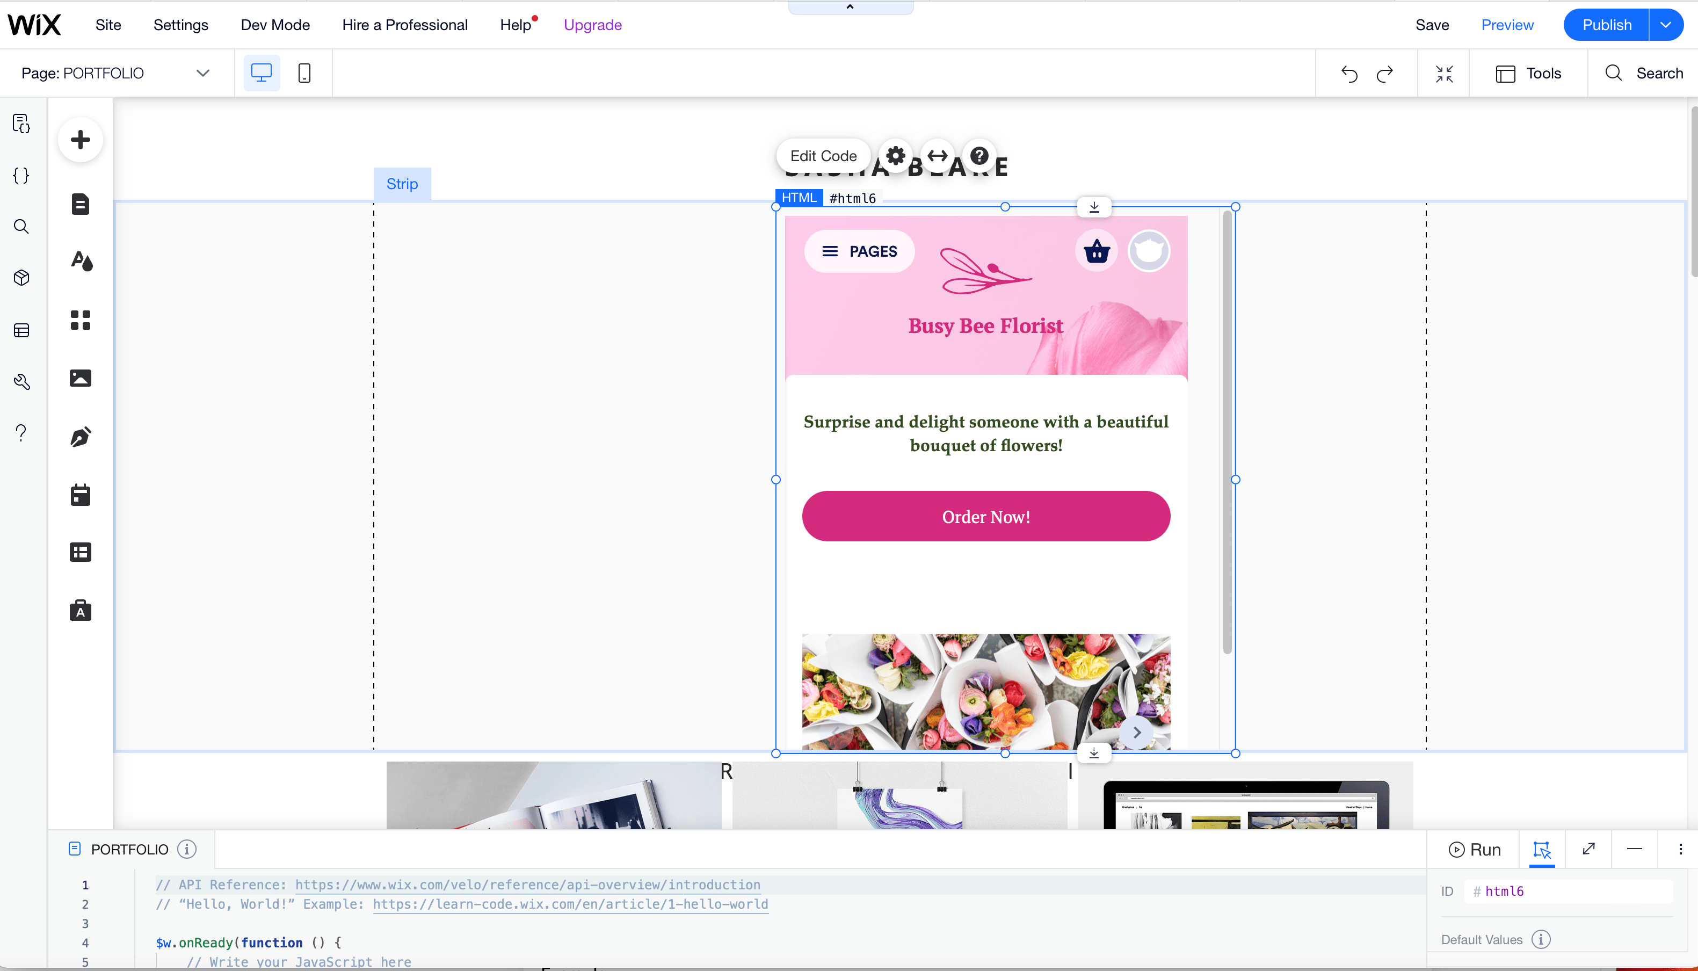
Task: Open the Pages and Menu sidebar icon
Action: coord(81,204)
